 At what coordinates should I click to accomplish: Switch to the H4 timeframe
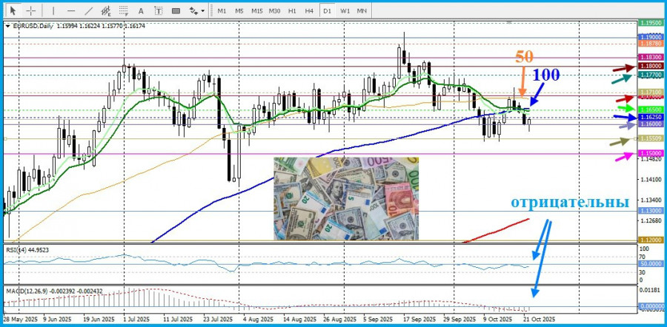(x=310, y=11)
